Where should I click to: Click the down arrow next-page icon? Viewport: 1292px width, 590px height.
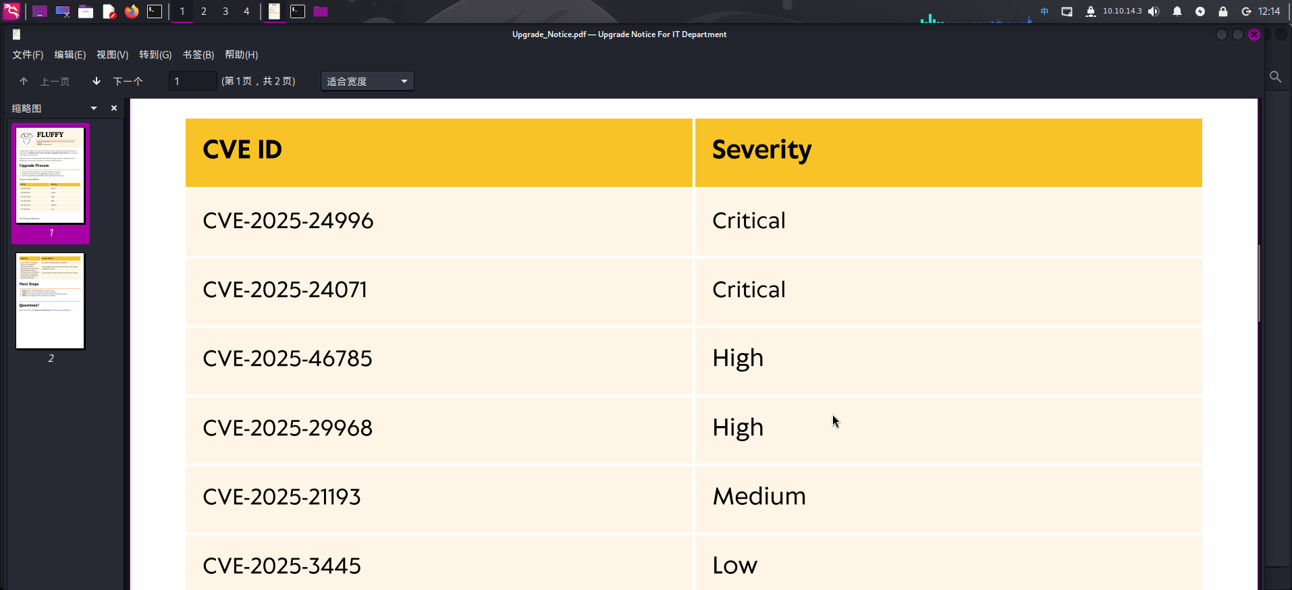click(97, 81)
